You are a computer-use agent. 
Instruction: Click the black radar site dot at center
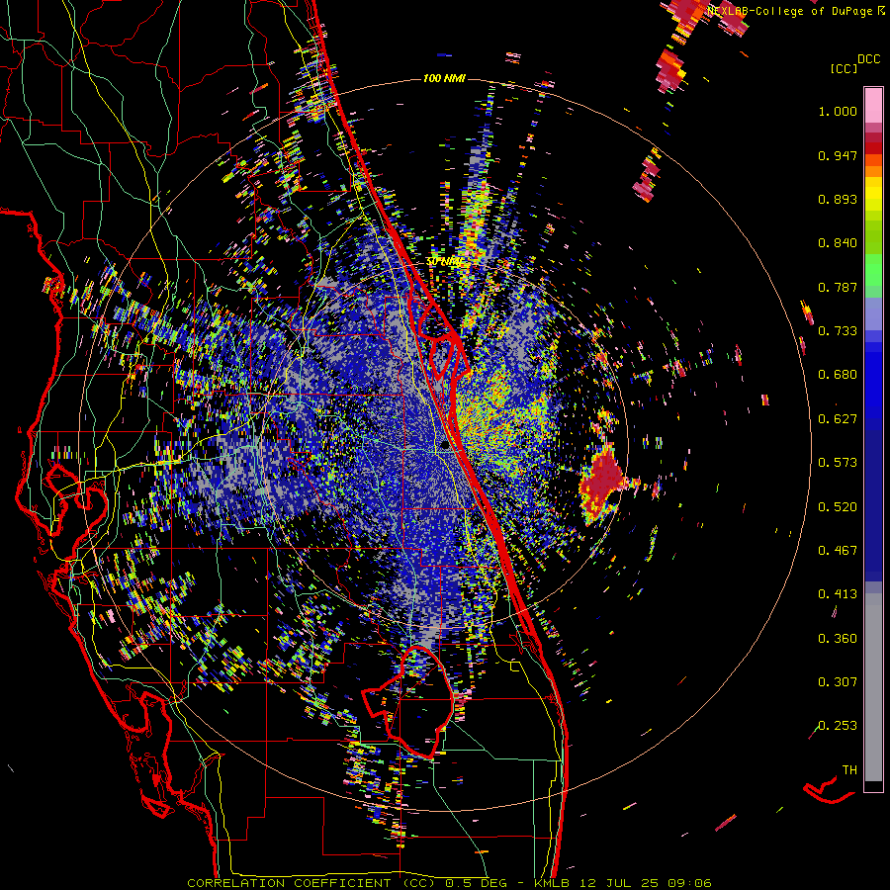click(444, 446)
